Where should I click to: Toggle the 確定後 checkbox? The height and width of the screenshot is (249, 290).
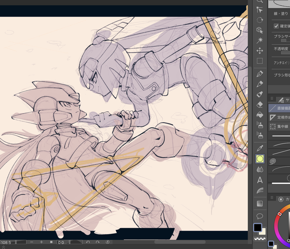(276, 26)
